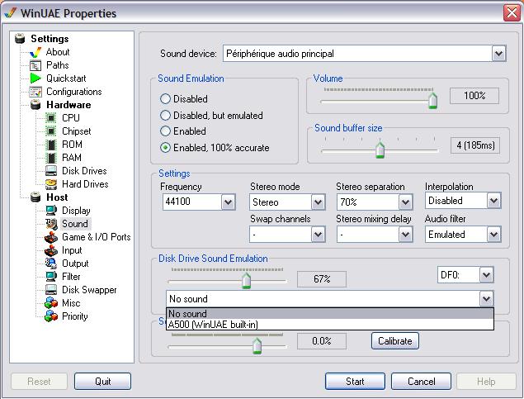
Task: Click the Quit button
Action: pyautogui.click(x=102, y=382)
